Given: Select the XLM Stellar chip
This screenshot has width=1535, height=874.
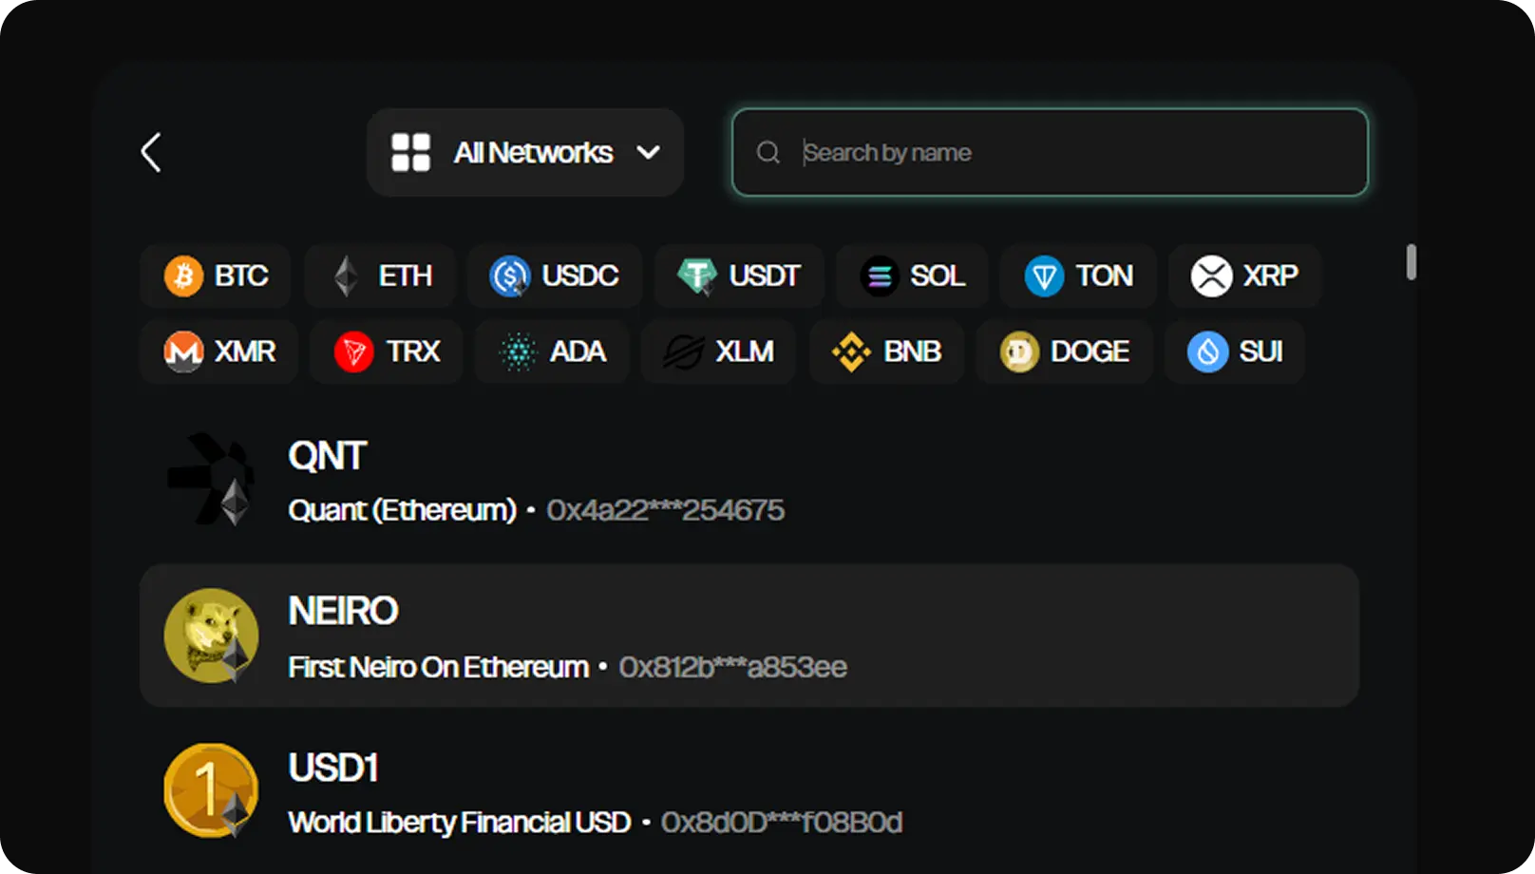Looking at the screenshot, I should 718,351.
